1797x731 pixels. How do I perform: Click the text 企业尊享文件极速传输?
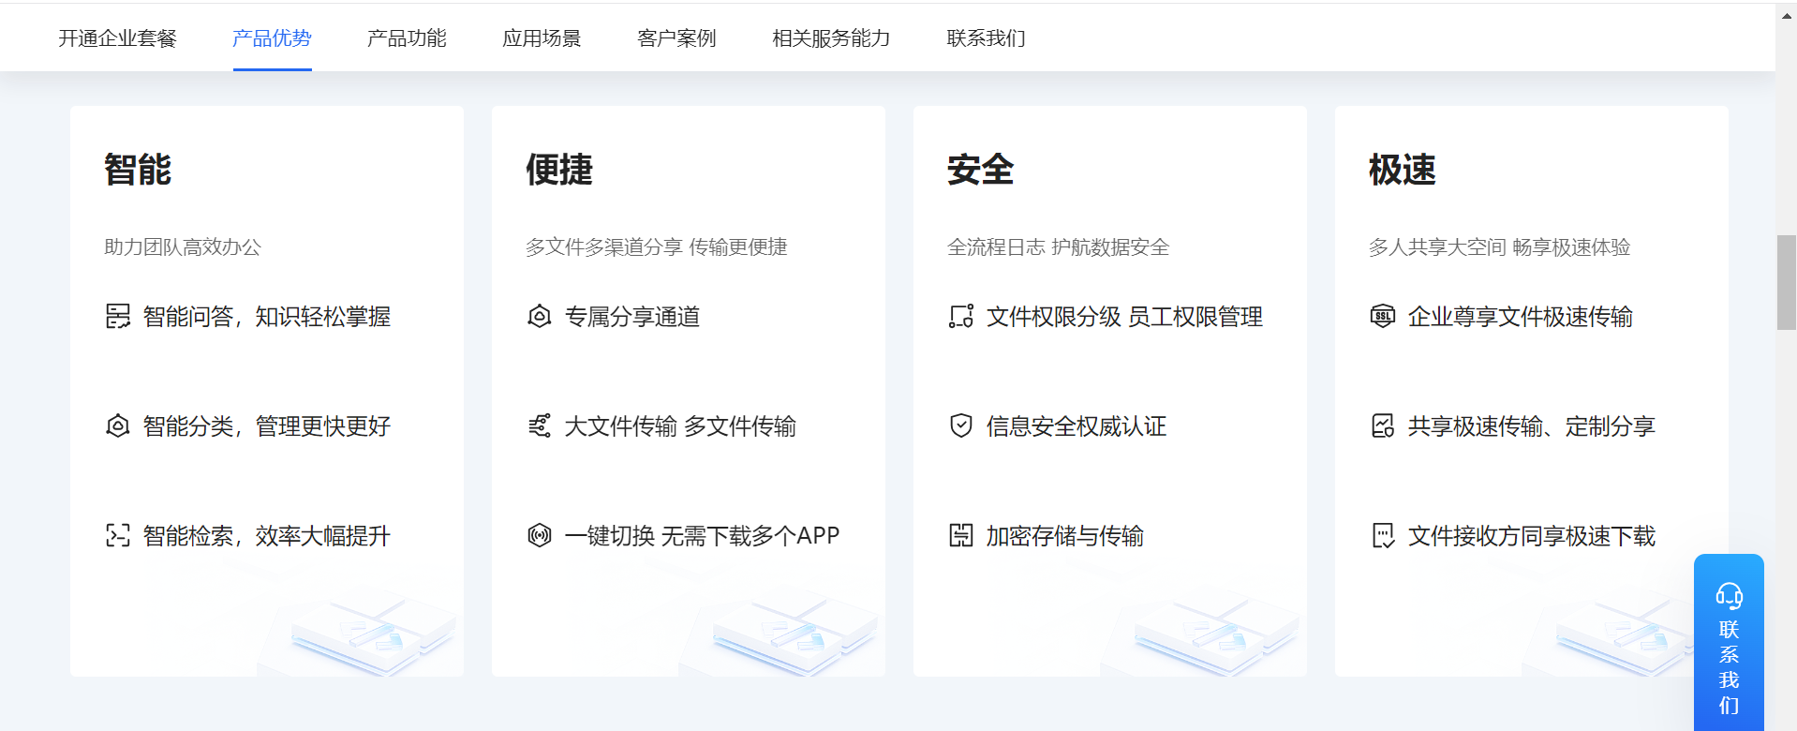[1521, 317]
